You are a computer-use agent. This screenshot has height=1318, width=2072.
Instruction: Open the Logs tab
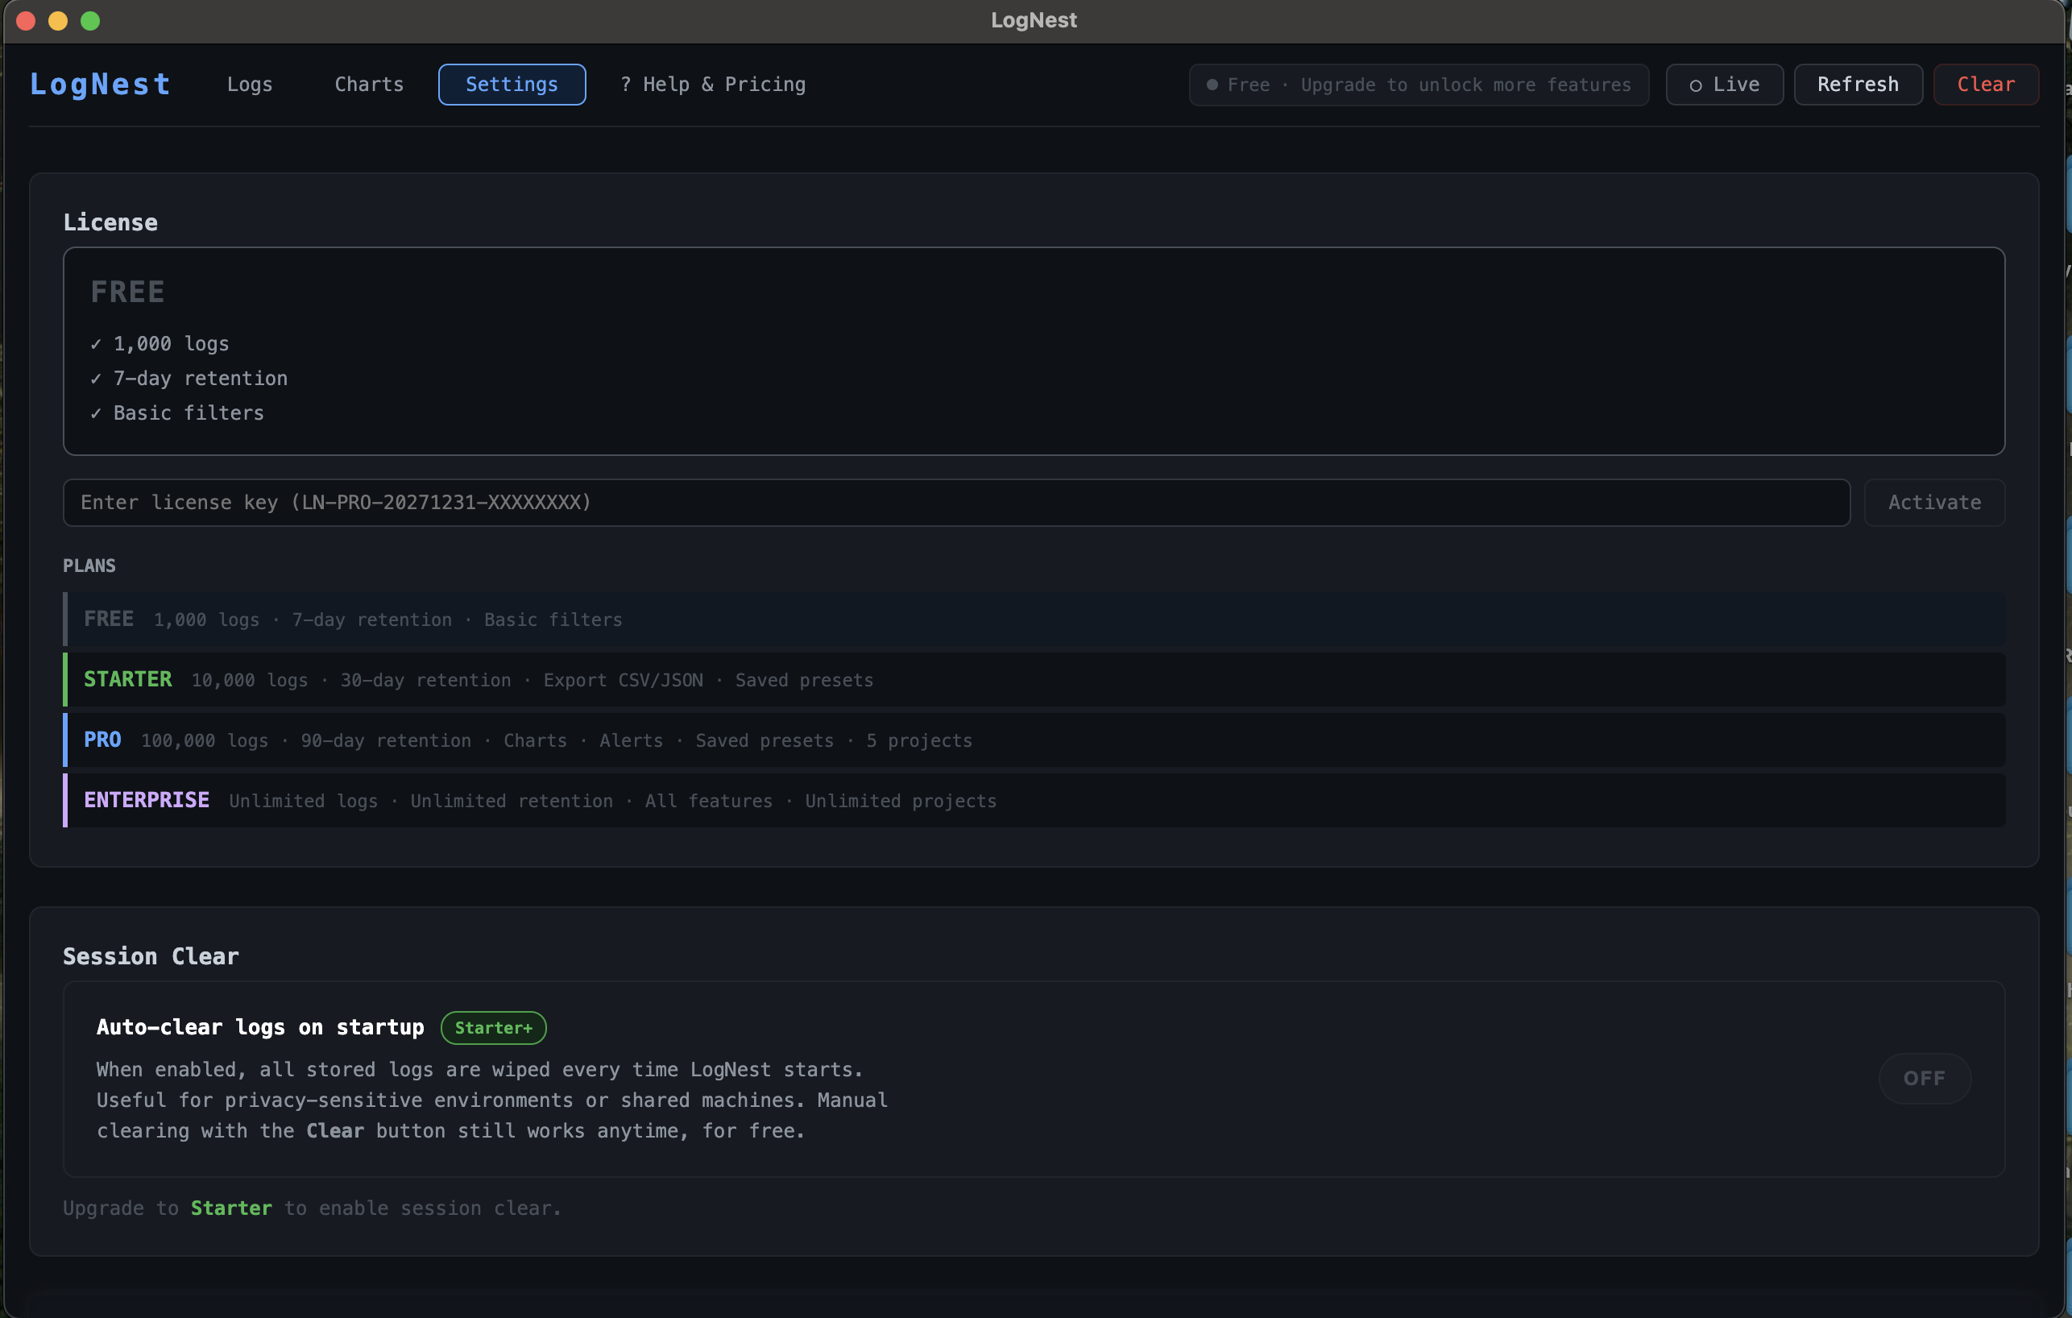point(250,85)
